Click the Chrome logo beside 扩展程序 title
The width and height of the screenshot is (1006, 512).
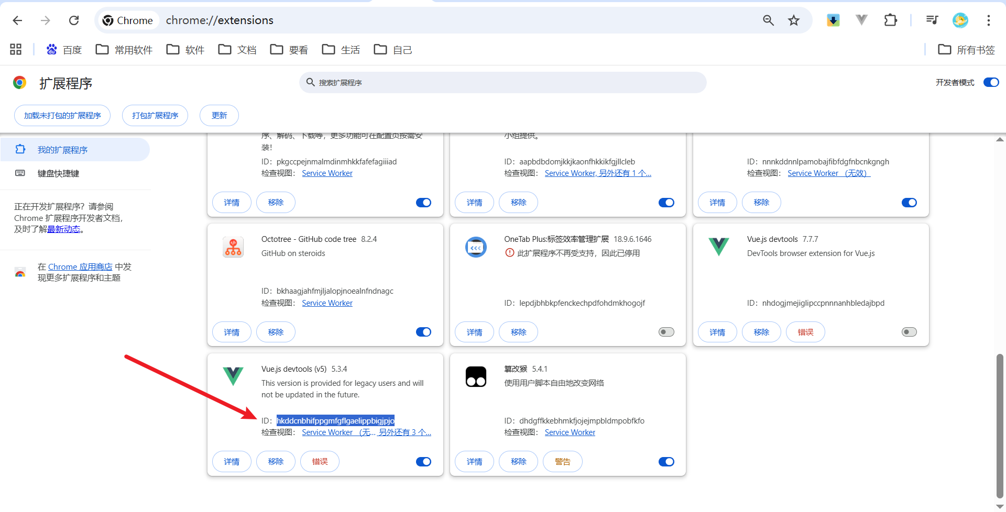20,83
